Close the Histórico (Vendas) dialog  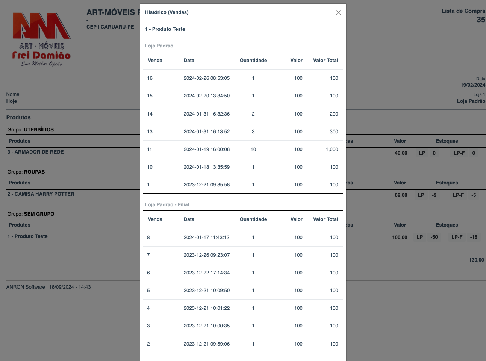338,13
